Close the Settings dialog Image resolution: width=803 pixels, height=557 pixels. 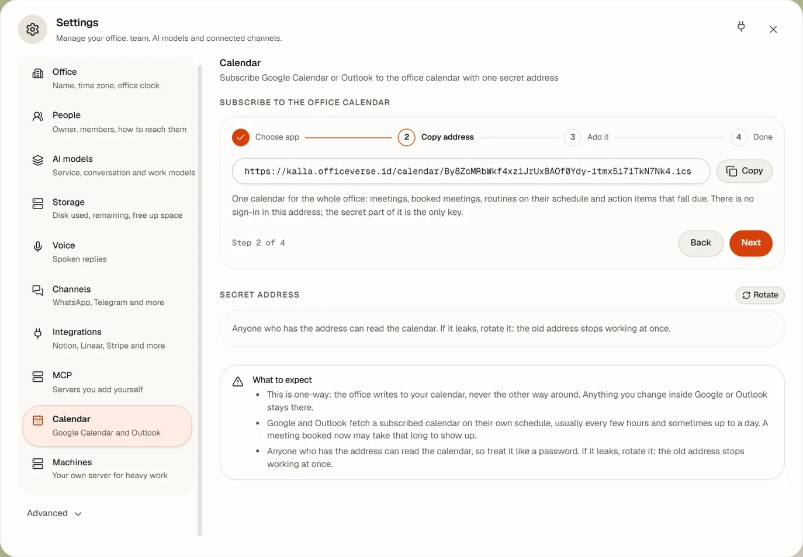click(773, 29)
